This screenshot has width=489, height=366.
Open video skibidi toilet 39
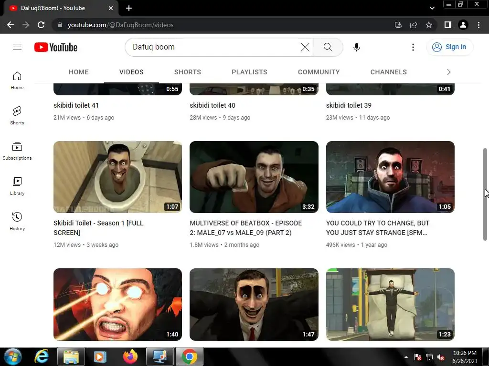[x=349, y=105]
